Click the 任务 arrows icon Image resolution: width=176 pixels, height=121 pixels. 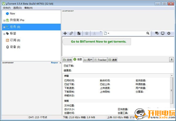(7, 27)
